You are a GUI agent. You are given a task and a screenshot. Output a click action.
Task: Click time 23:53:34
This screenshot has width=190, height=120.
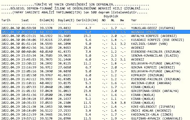coord(29,56)
